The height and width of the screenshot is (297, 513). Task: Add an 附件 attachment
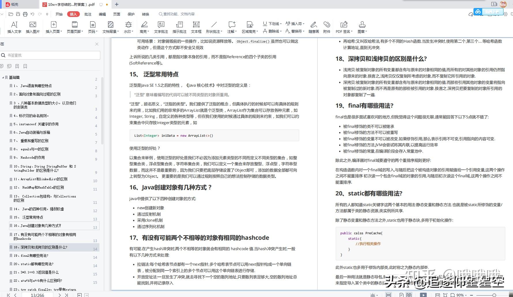click(x=327, y=27)
